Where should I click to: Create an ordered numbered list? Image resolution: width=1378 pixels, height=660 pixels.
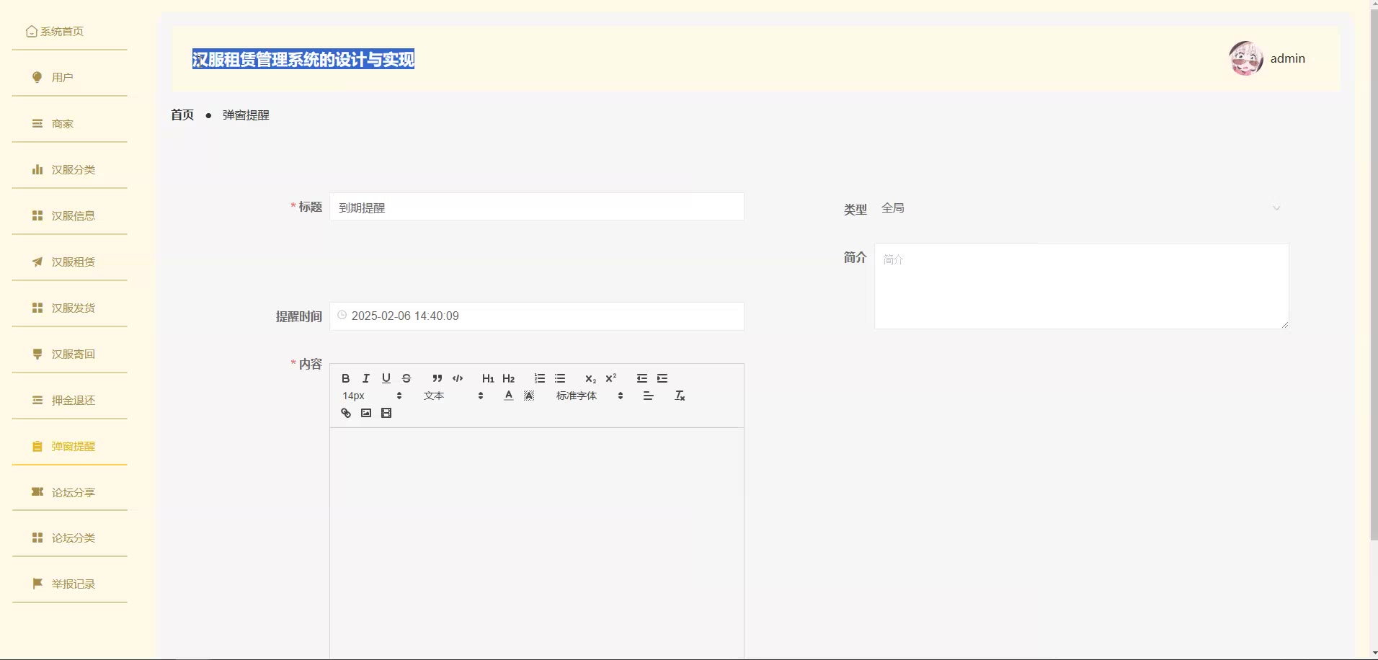click(540, 378)
